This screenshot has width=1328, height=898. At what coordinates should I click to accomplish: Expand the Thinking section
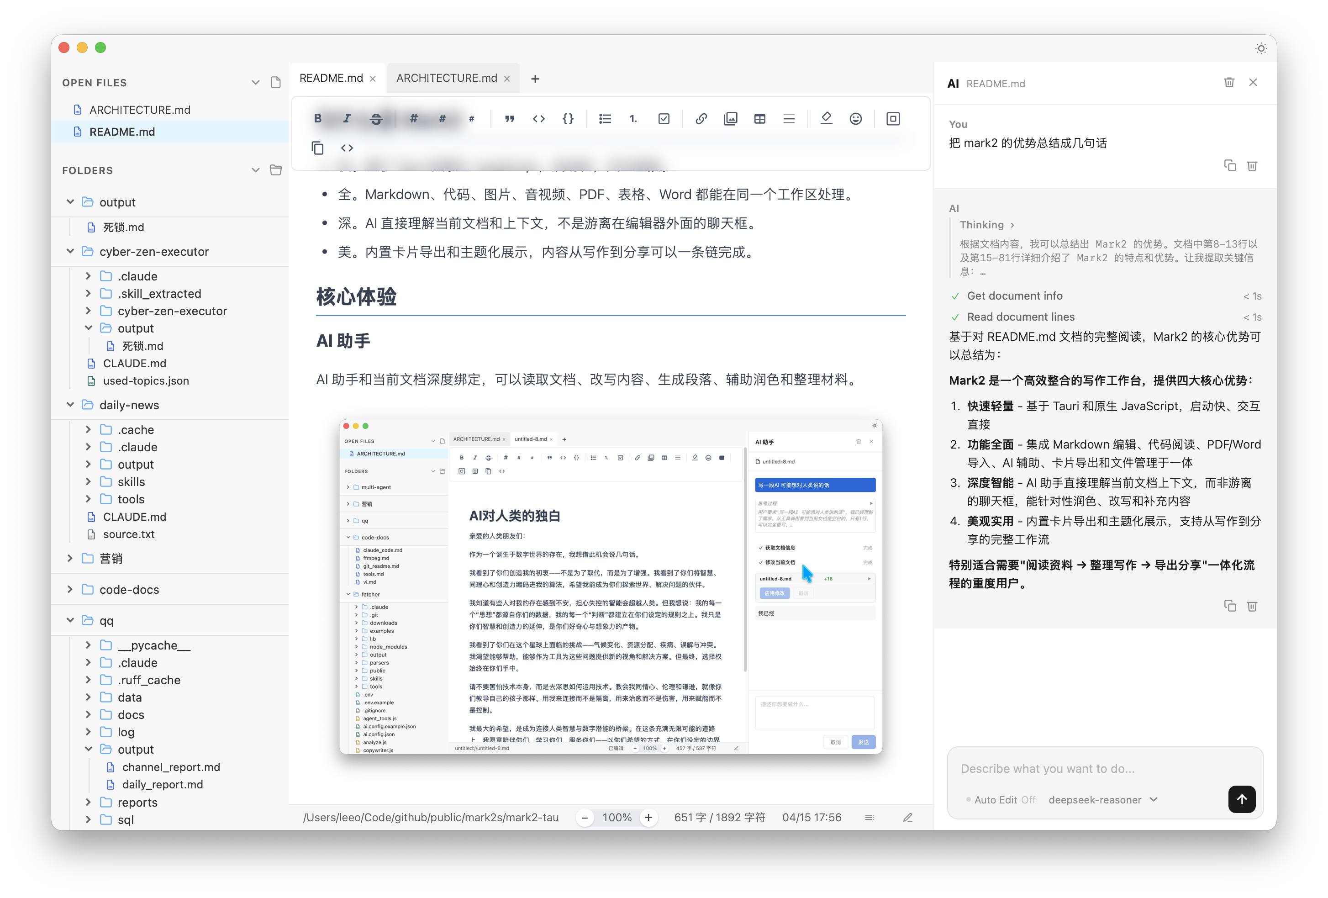click(987, 225)
